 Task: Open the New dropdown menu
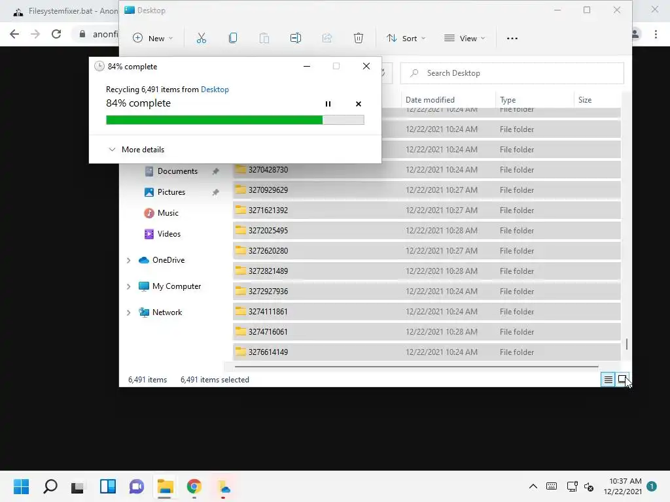[152, 39]
